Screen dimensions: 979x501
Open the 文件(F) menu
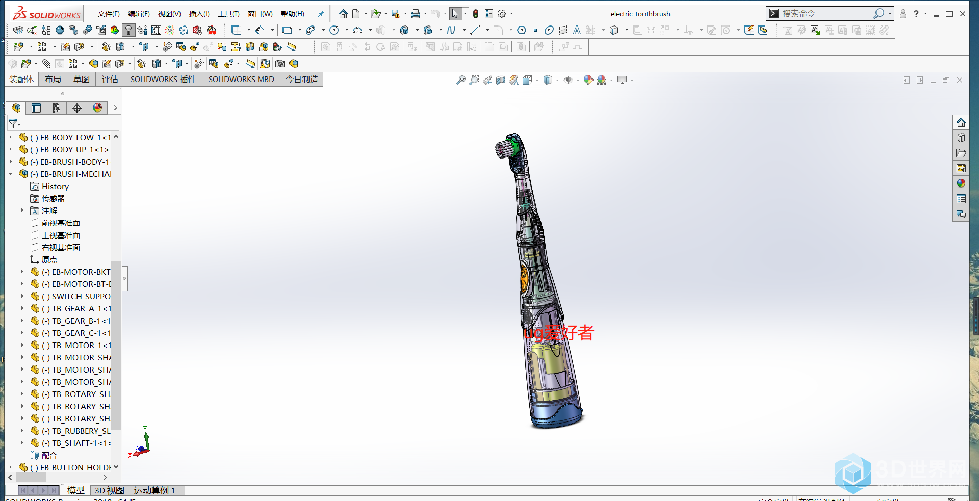click(x=109, y=14)
